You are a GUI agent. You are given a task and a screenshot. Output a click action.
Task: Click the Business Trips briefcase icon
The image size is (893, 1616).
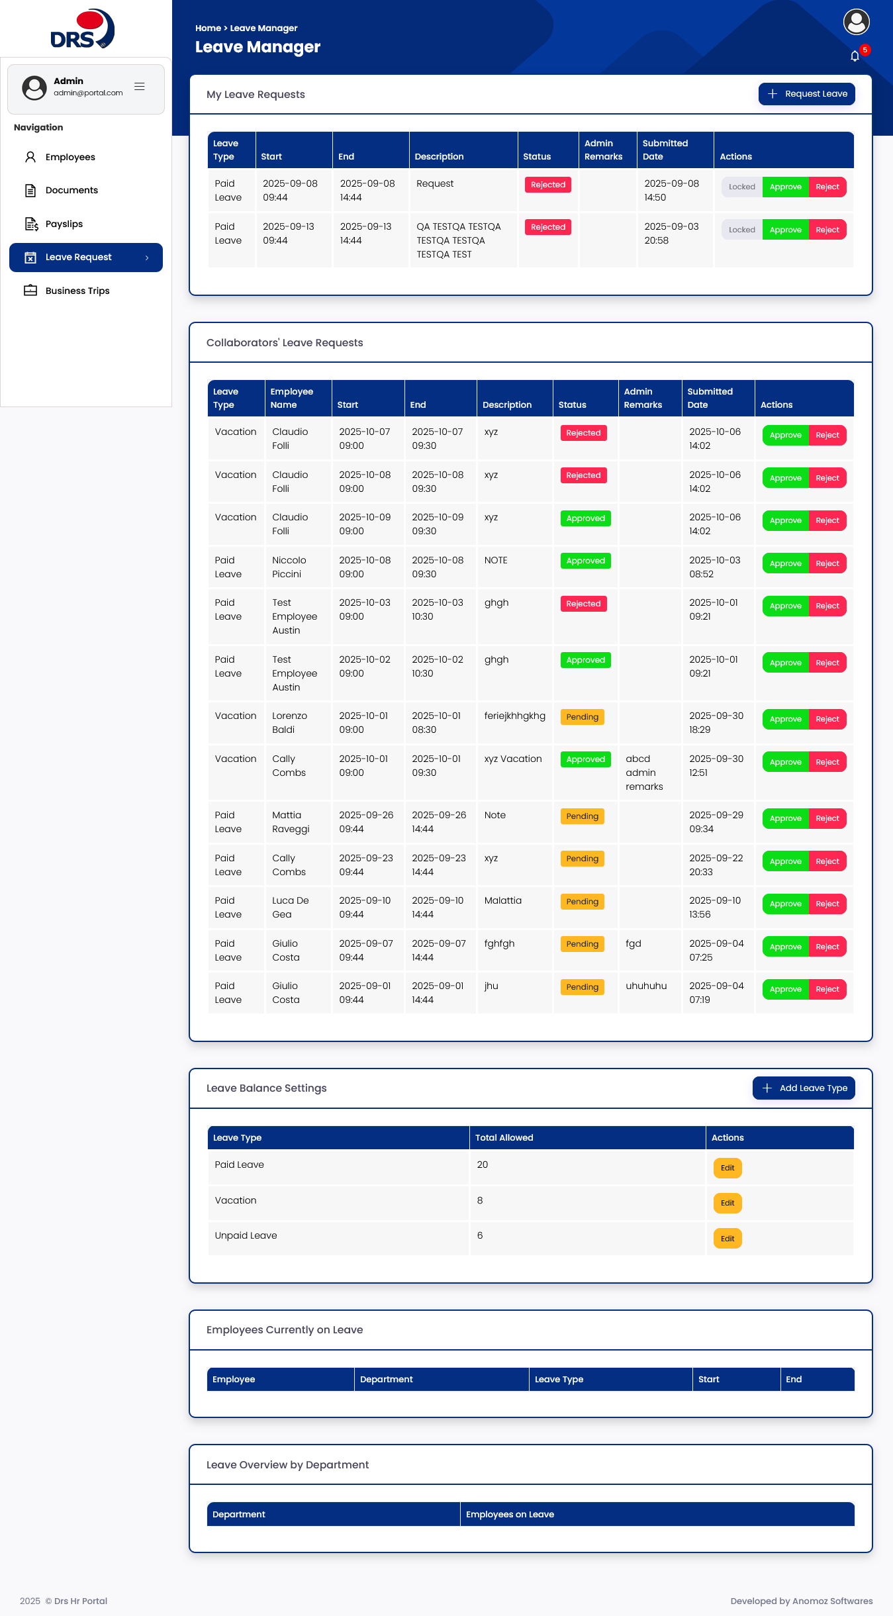(x=30, y=291)
